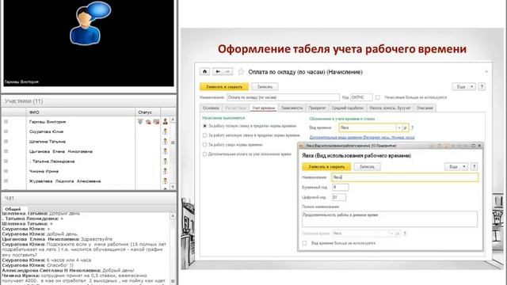The image size is (507, 285).
Task: Click the user icon in the Татьяна Леонидовна row
Action: 166,161
